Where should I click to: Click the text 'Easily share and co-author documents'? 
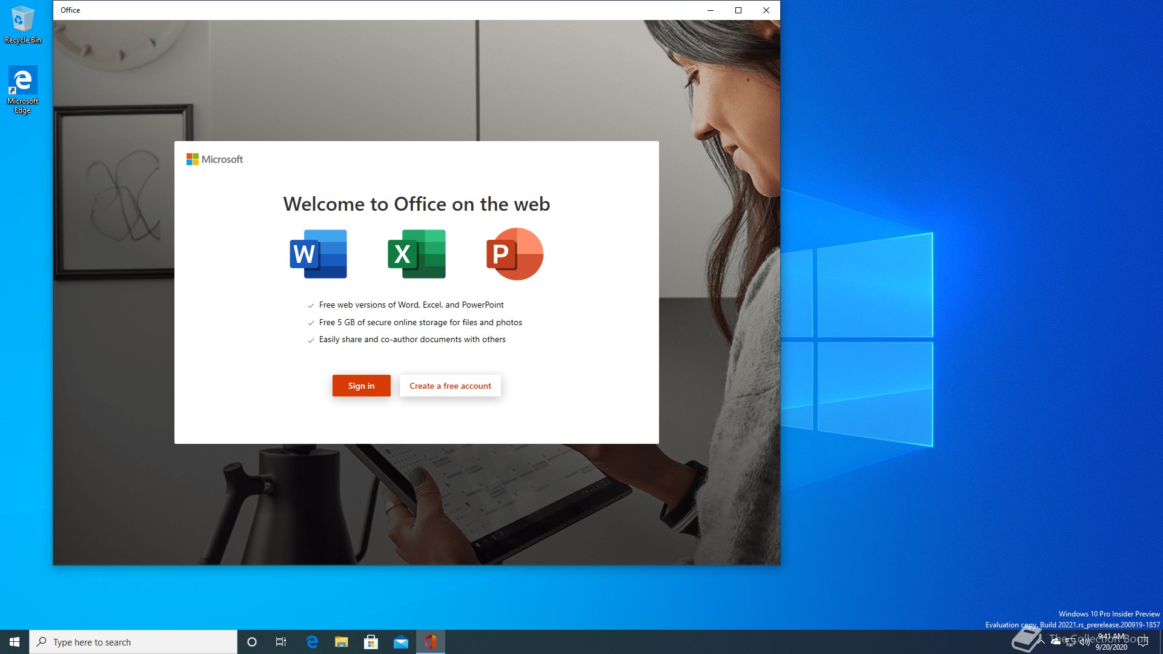pyautogui.click(x=390, y=339)
